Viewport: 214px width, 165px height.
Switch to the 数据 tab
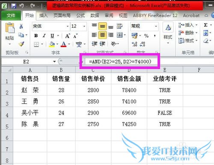coord(95,15)
